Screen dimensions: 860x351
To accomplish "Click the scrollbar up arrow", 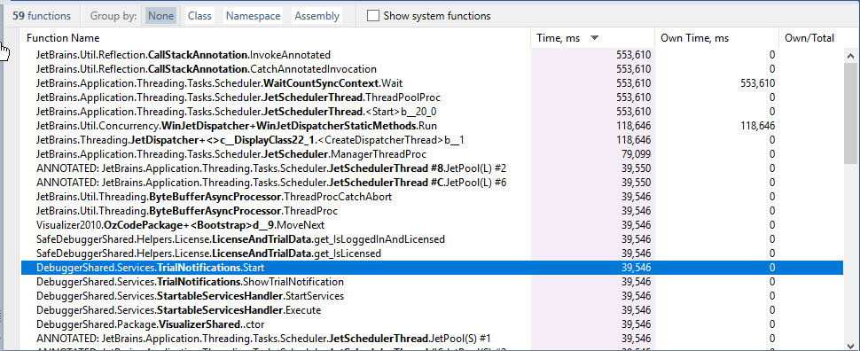I will tap(850, 55).
